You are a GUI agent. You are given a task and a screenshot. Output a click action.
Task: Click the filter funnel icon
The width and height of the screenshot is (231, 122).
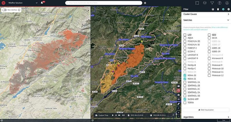[x=212, y=3]
